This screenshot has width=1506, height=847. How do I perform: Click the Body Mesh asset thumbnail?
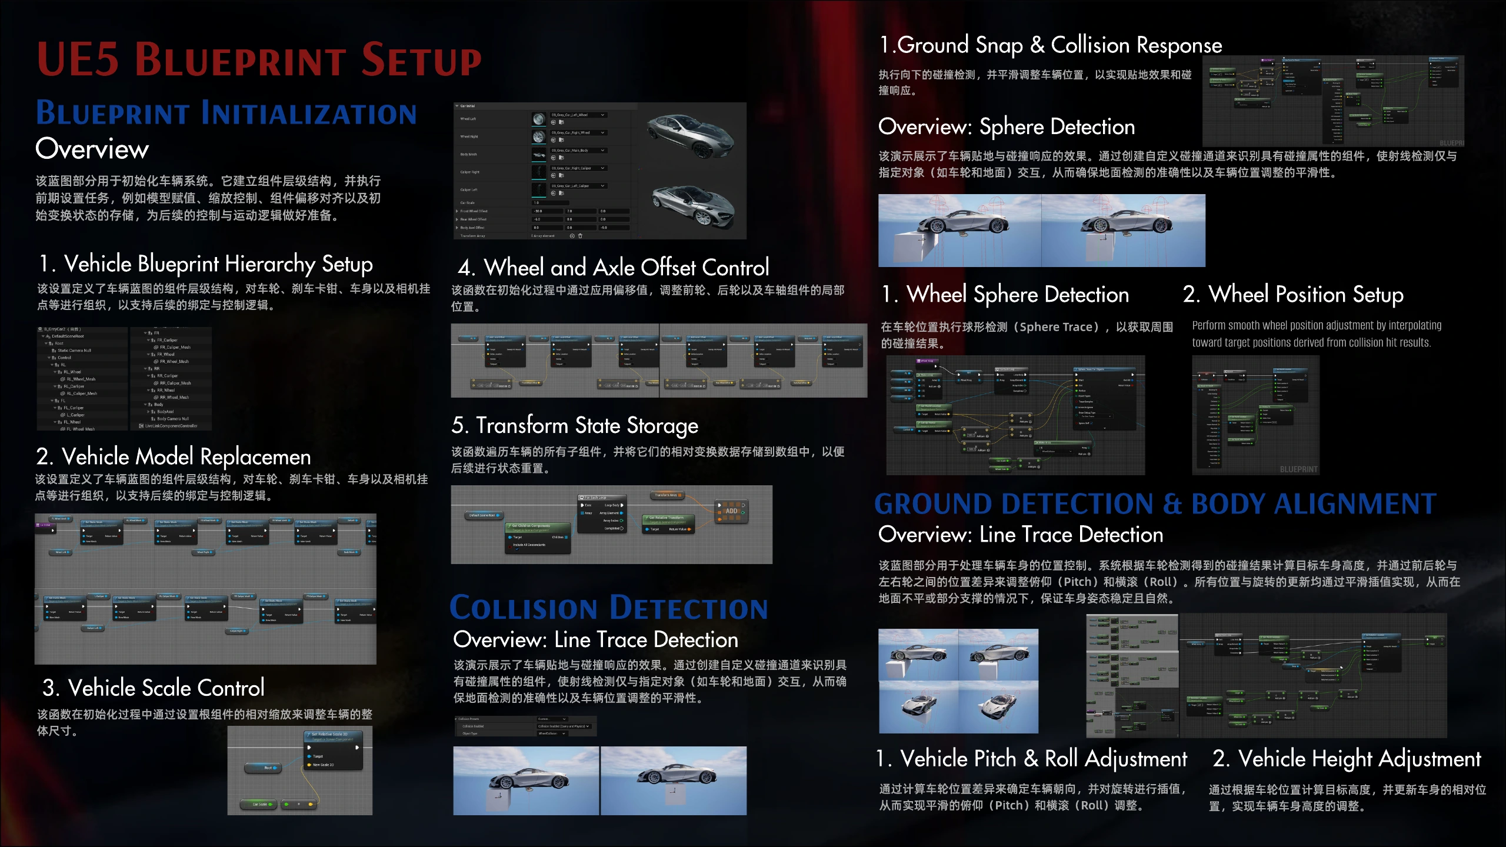point(539,155)
